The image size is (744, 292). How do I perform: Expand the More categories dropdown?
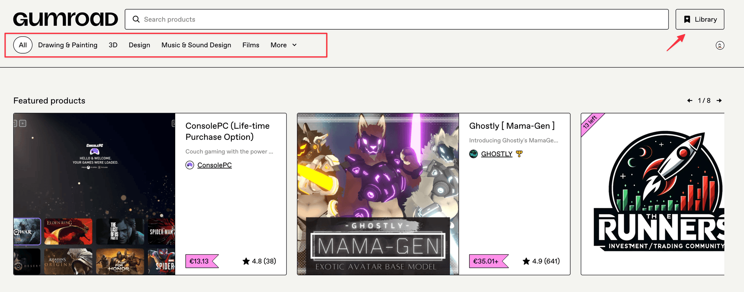(283, 45)
